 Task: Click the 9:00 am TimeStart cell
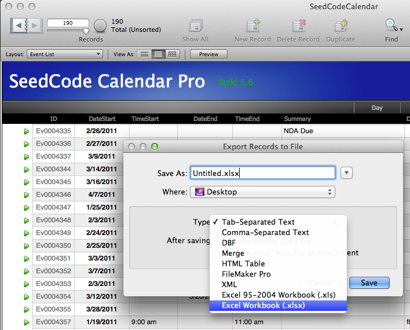click(x=153, y=322)
